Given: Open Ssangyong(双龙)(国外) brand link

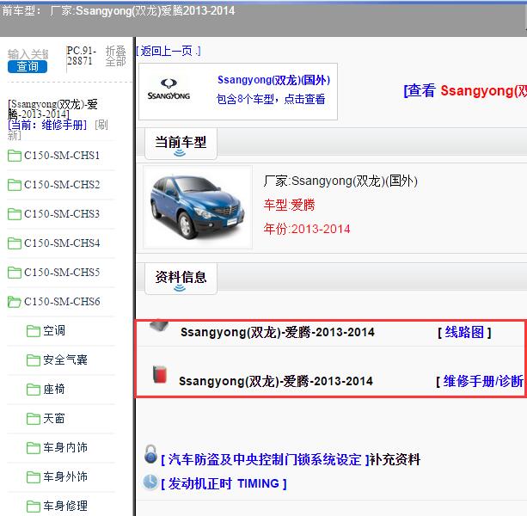Looking at the screenshot, I should [x=273, y=80].
